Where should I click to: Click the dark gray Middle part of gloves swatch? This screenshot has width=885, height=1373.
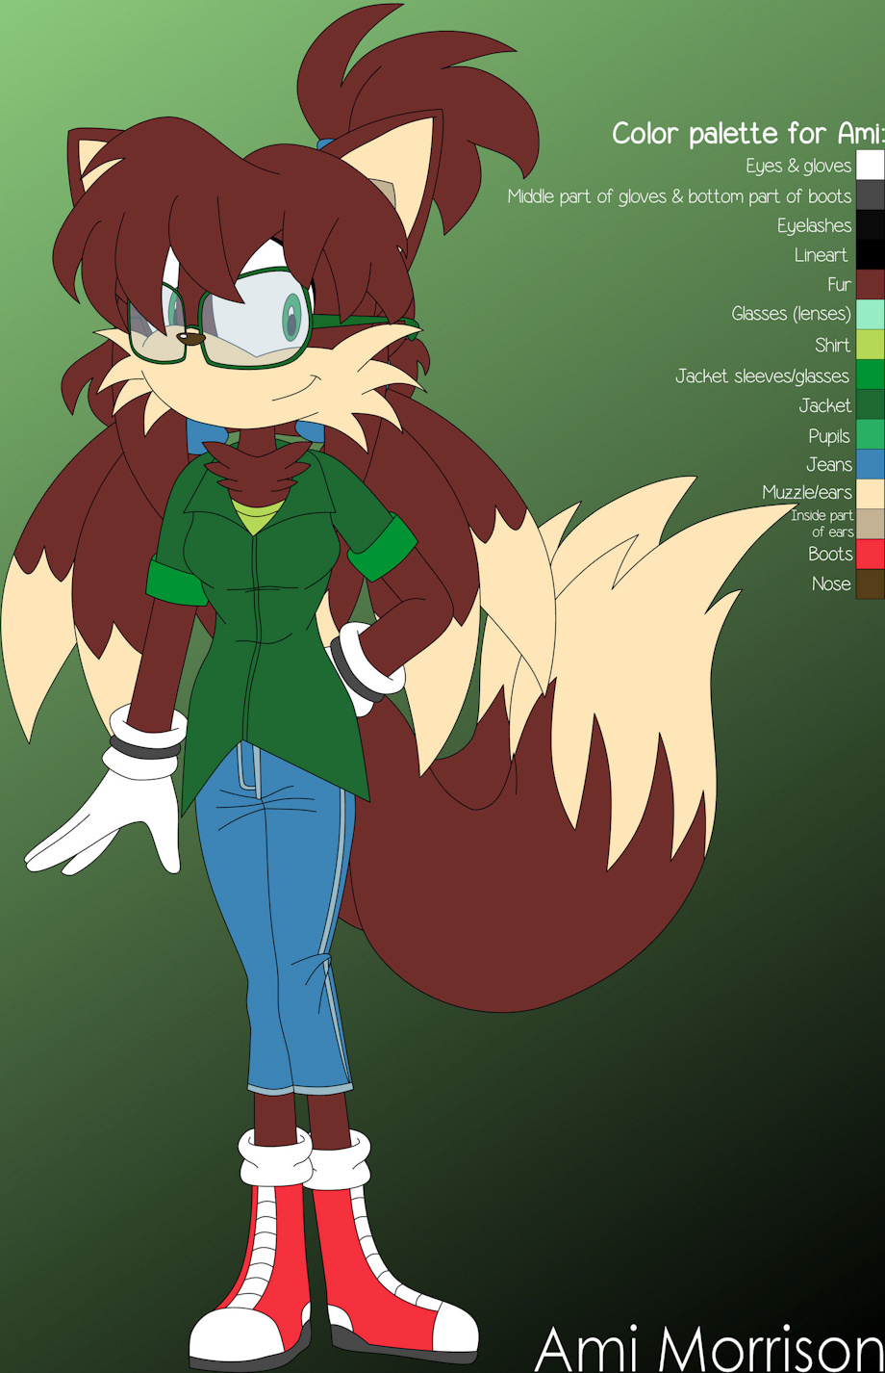tap(871, 195)
